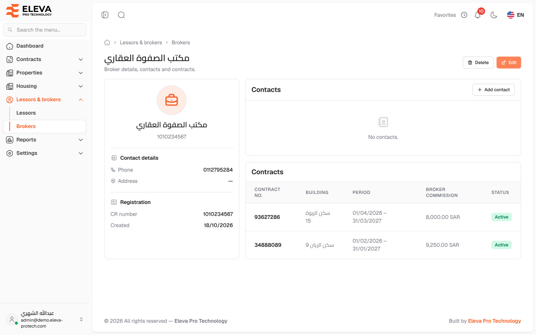Expand the Contracts menu chevron

81,60
